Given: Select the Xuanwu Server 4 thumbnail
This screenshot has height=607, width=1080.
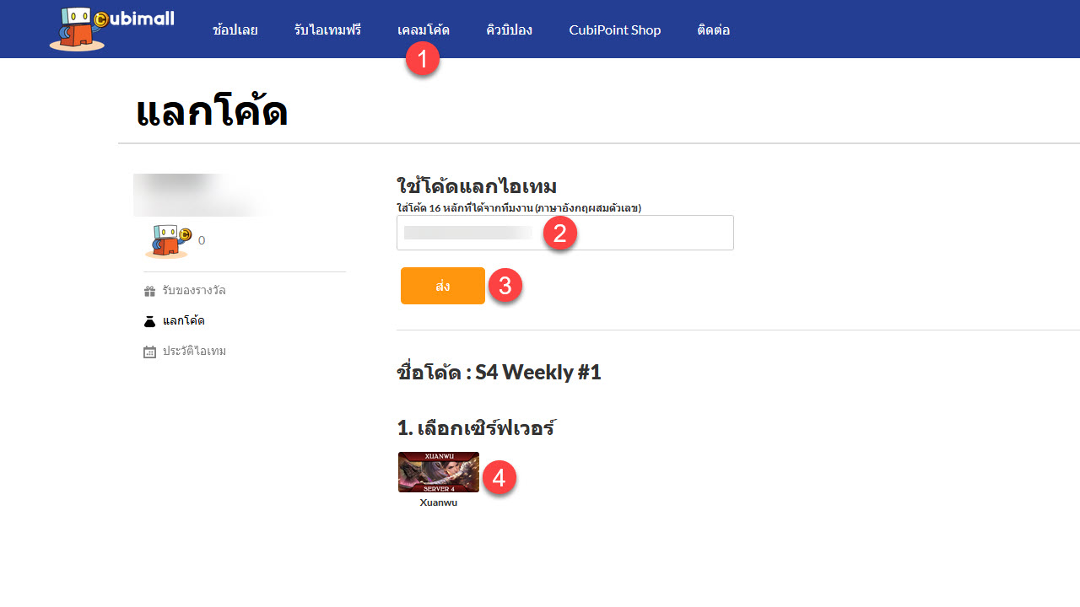Looking at the screenshot, I should point(439,472).
